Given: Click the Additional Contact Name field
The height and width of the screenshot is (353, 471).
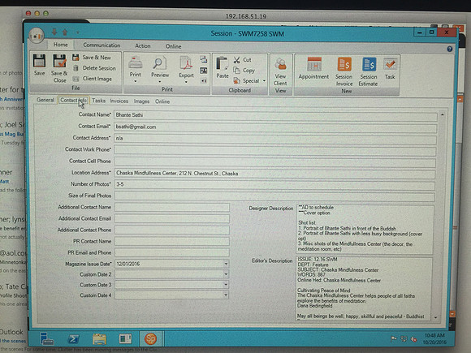Looking at the screenshot, I should (172, 208).
